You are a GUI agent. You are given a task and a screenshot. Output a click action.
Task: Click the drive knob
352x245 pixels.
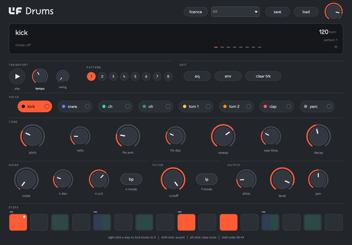click(x=246, y=179)
